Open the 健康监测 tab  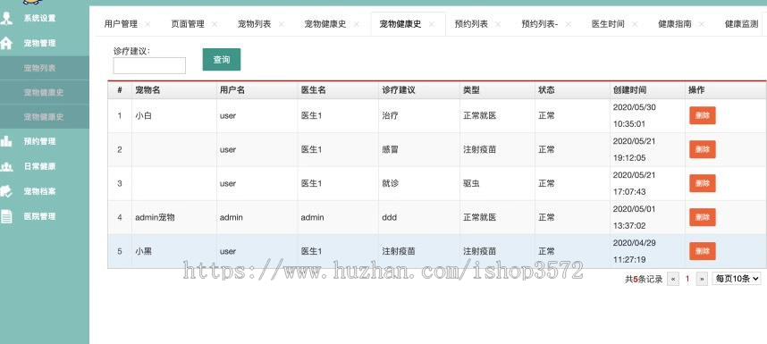(742, 24)
